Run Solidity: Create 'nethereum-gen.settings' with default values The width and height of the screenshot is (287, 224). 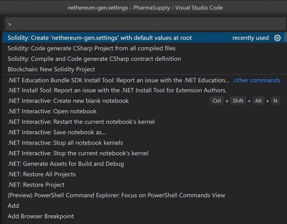click(100, 38)
